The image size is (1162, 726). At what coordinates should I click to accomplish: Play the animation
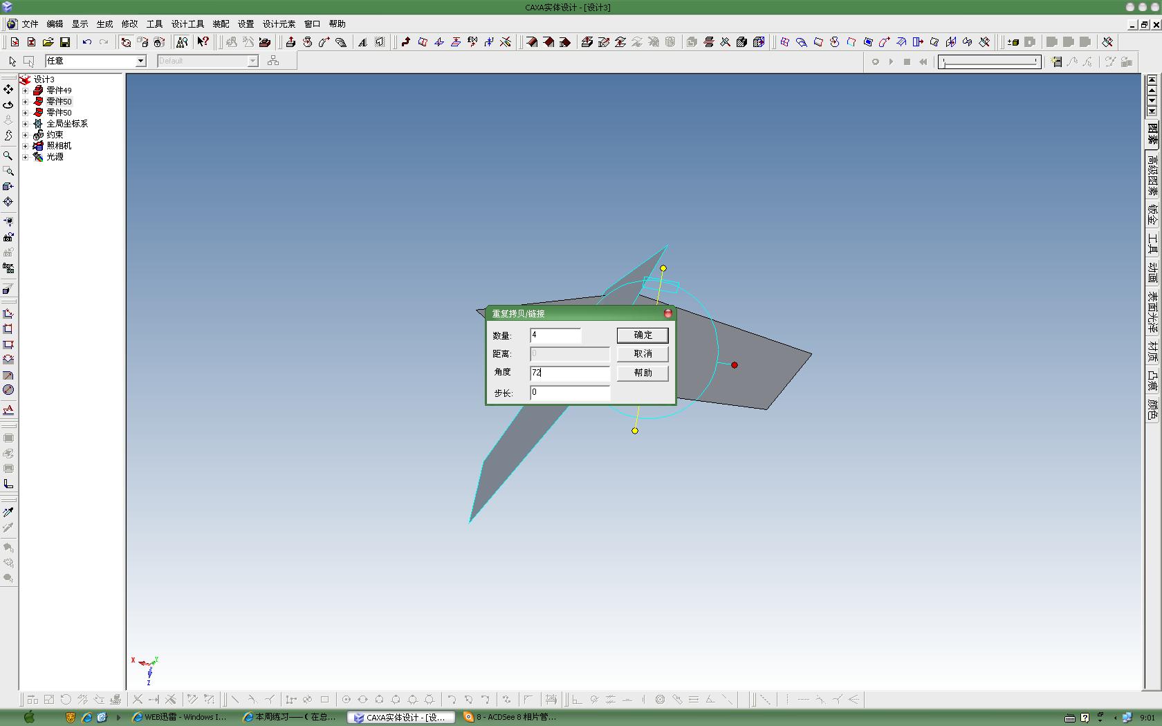(891, 62)
